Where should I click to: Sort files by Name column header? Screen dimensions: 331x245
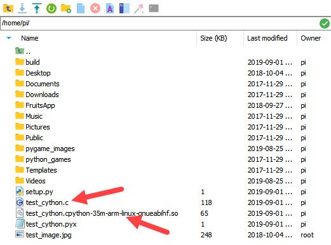pyautogui.click(x=30, y=38)
